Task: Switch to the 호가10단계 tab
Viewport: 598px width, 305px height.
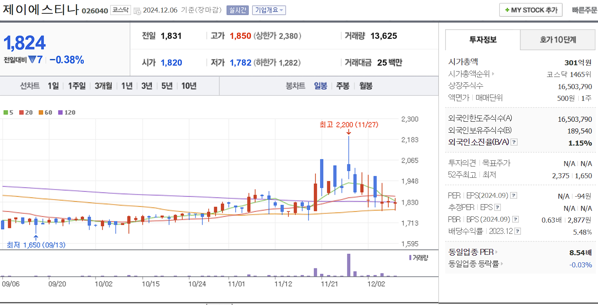Action: tap(558, 40)
